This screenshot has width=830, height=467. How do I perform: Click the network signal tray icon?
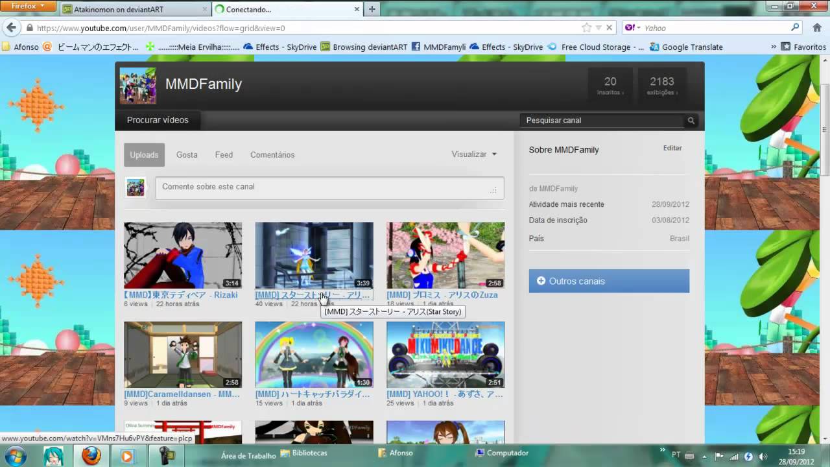point(735,456)
